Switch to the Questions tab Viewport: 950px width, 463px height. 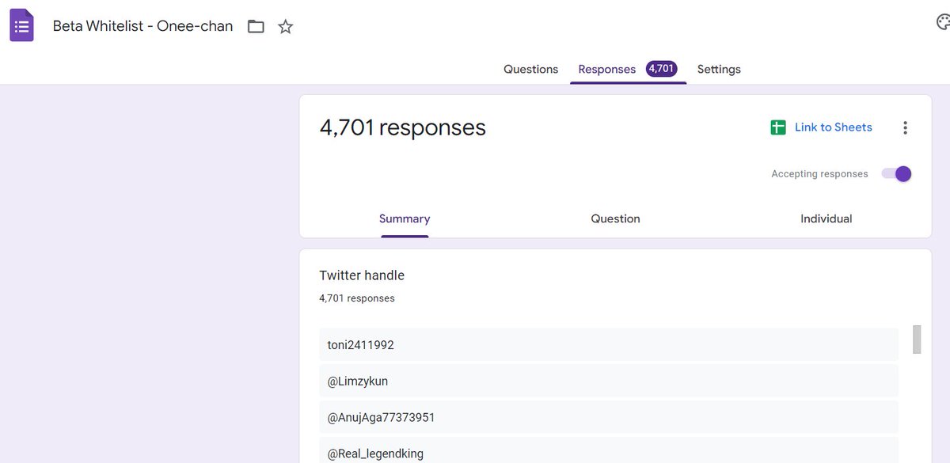click(x=530, y=69)
